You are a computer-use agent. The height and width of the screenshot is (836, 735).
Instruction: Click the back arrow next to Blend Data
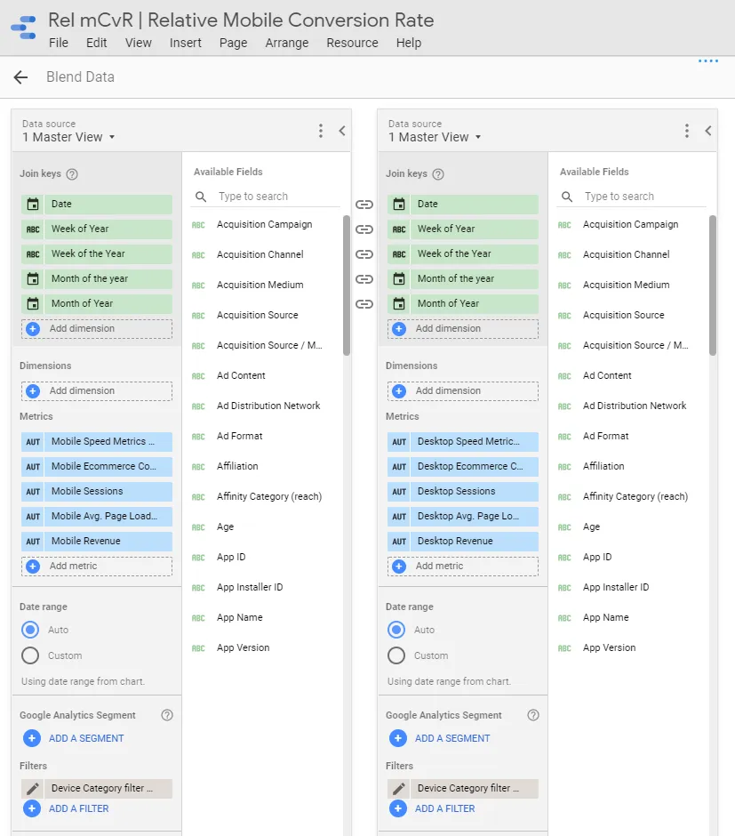coord(21,77)
